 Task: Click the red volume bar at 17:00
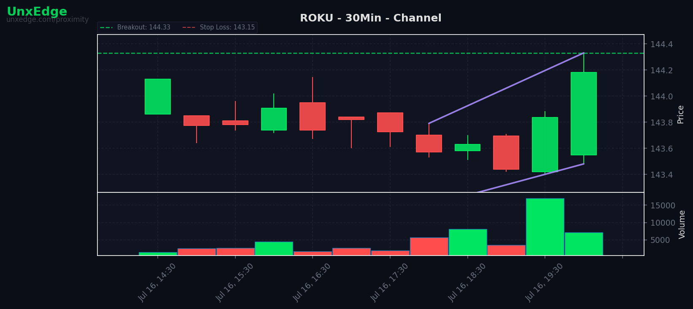(351, 252)
